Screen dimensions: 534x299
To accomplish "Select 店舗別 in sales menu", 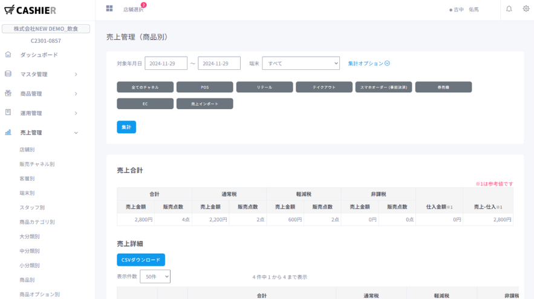I will [27, 149].
